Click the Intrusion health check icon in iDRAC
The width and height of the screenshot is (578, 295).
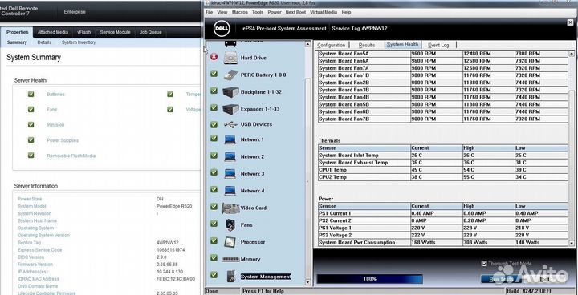(x=31, y=125)
